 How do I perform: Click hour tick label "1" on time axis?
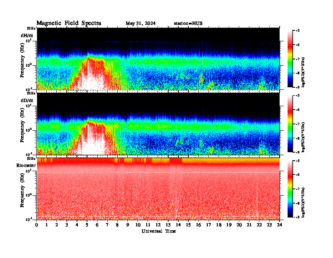click(x=47, y=225)
